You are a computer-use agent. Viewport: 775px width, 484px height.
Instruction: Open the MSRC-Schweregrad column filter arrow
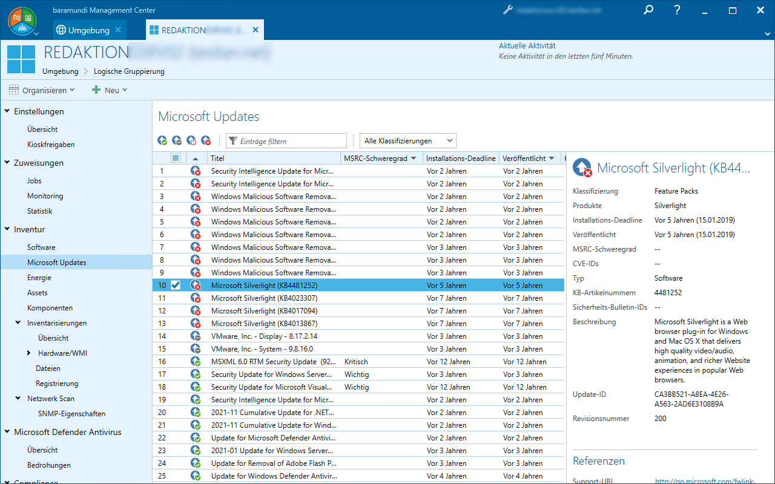[x=414, y=159]
